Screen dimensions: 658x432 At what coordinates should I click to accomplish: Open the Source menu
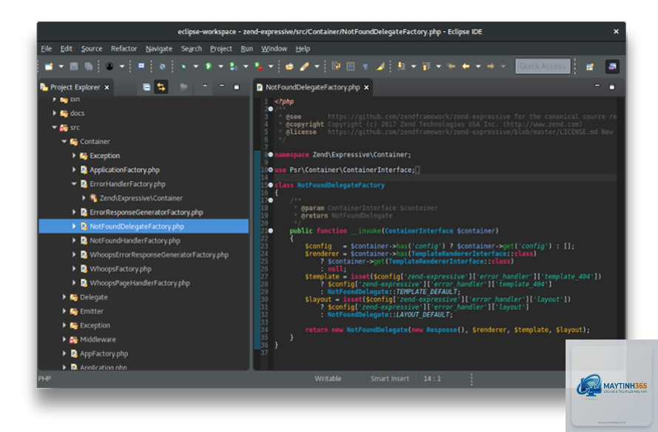[x=92, y=49]
